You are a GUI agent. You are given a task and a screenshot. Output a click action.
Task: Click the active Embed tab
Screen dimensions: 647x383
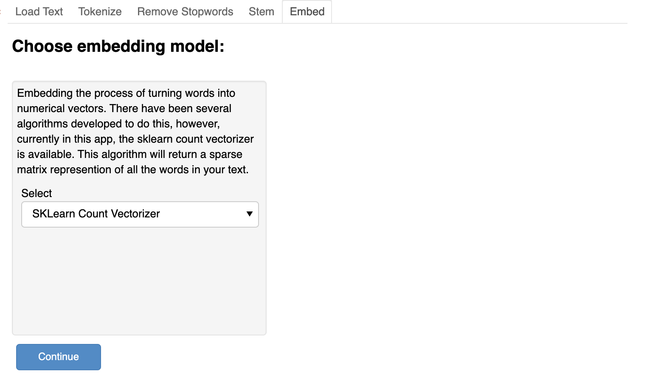(307, 11)
